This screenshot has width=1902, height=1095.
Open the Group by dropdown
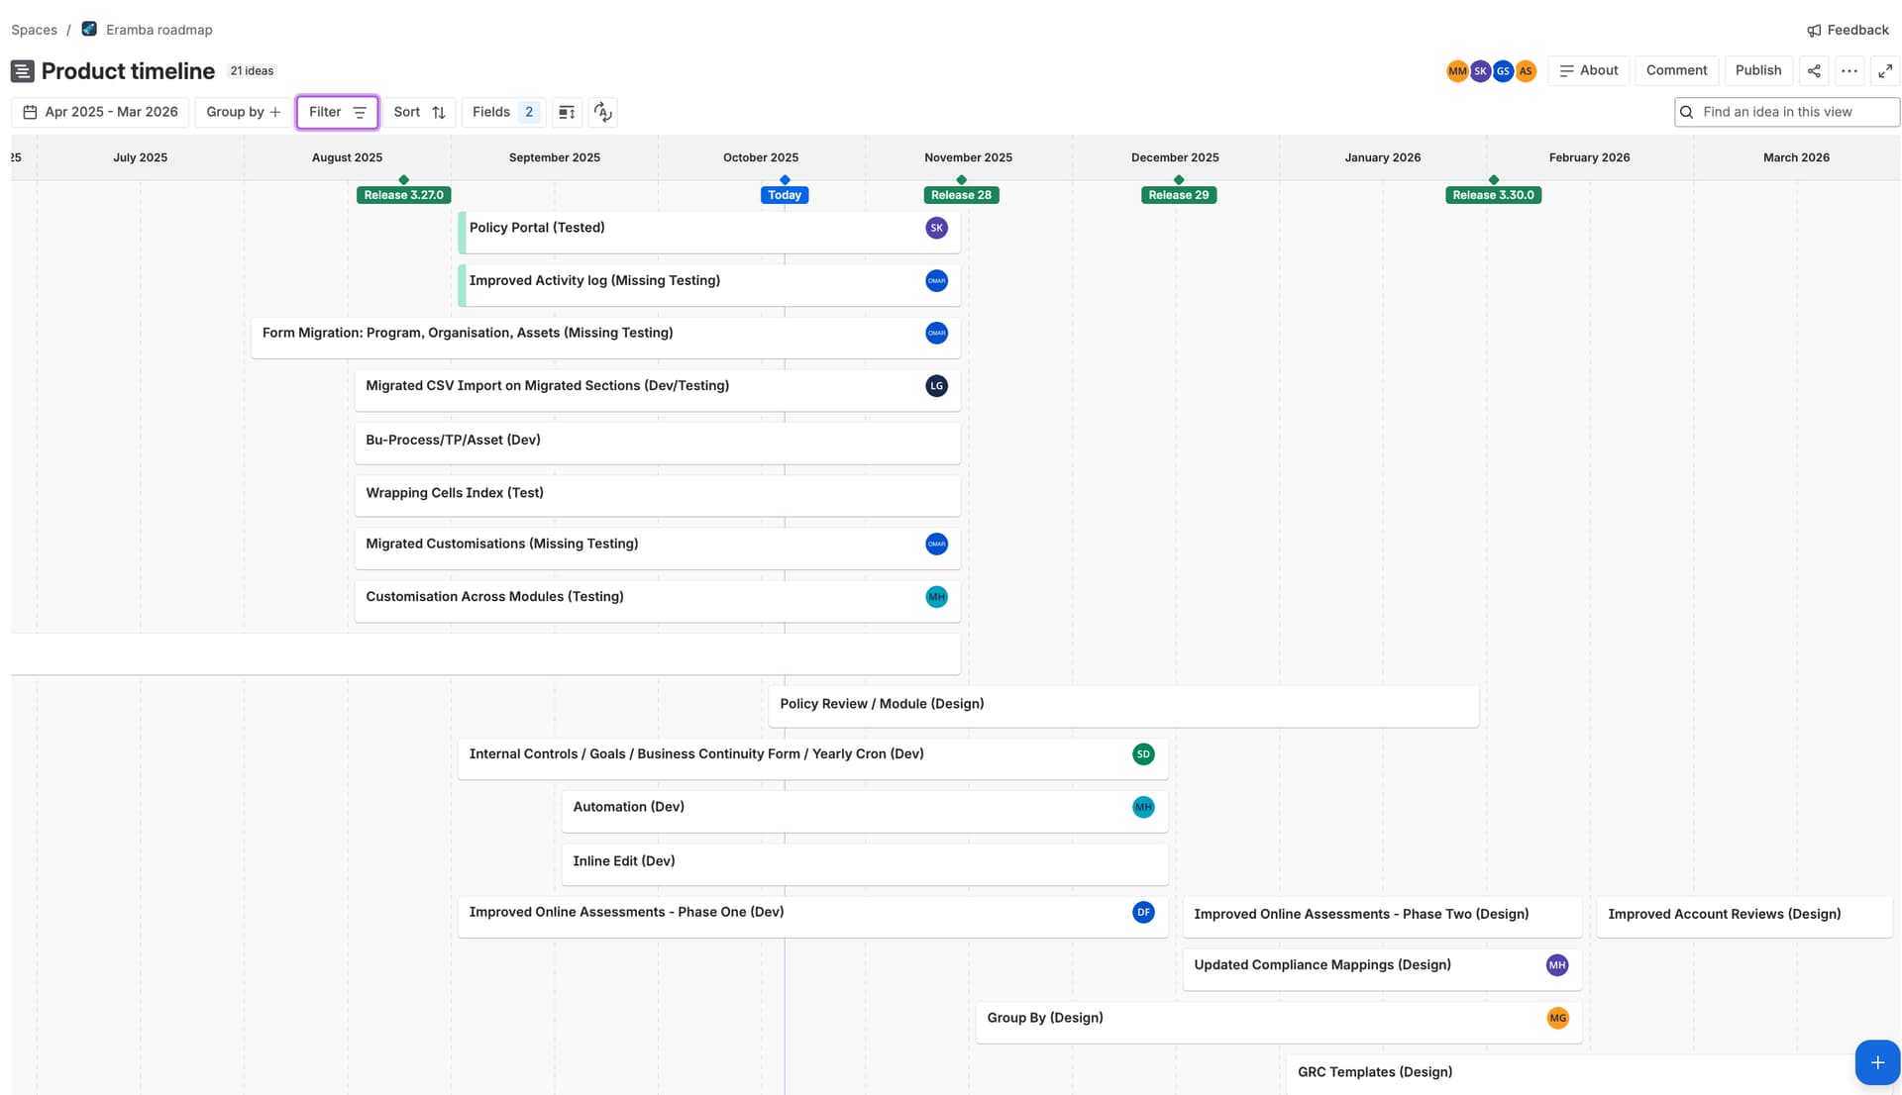(x=243, y=112)
